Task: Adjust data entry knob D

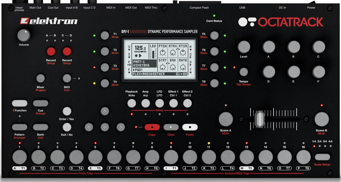Action: [269, 72]
